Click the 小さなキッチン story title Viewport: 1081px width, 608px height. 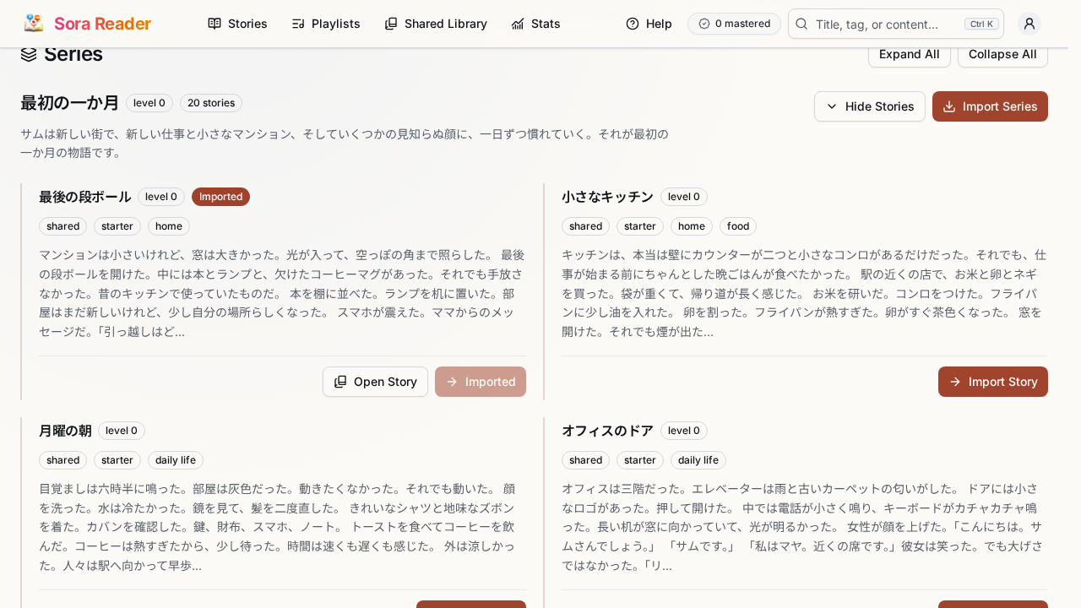pyautogui.click(x=607, y=197)
